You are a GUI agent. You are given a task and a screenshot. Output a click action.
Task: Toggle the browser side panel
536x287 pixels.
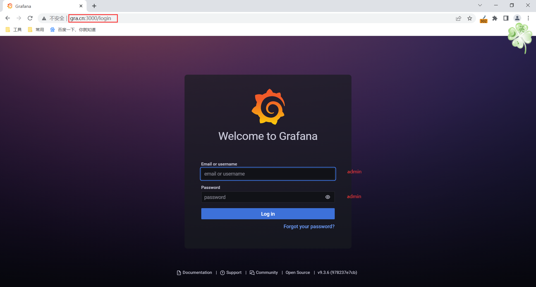click(506, 18)
